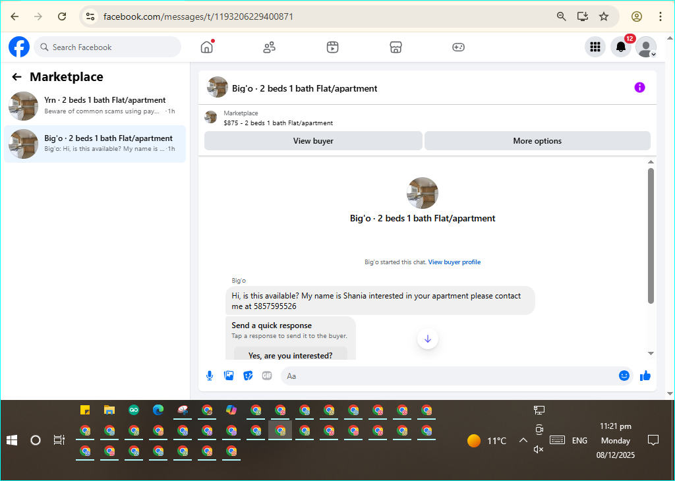This screenshot has width=675, height=481.
Task: Bookmark this page with the star
Action: pyautogui.click(x=604, y=16)
